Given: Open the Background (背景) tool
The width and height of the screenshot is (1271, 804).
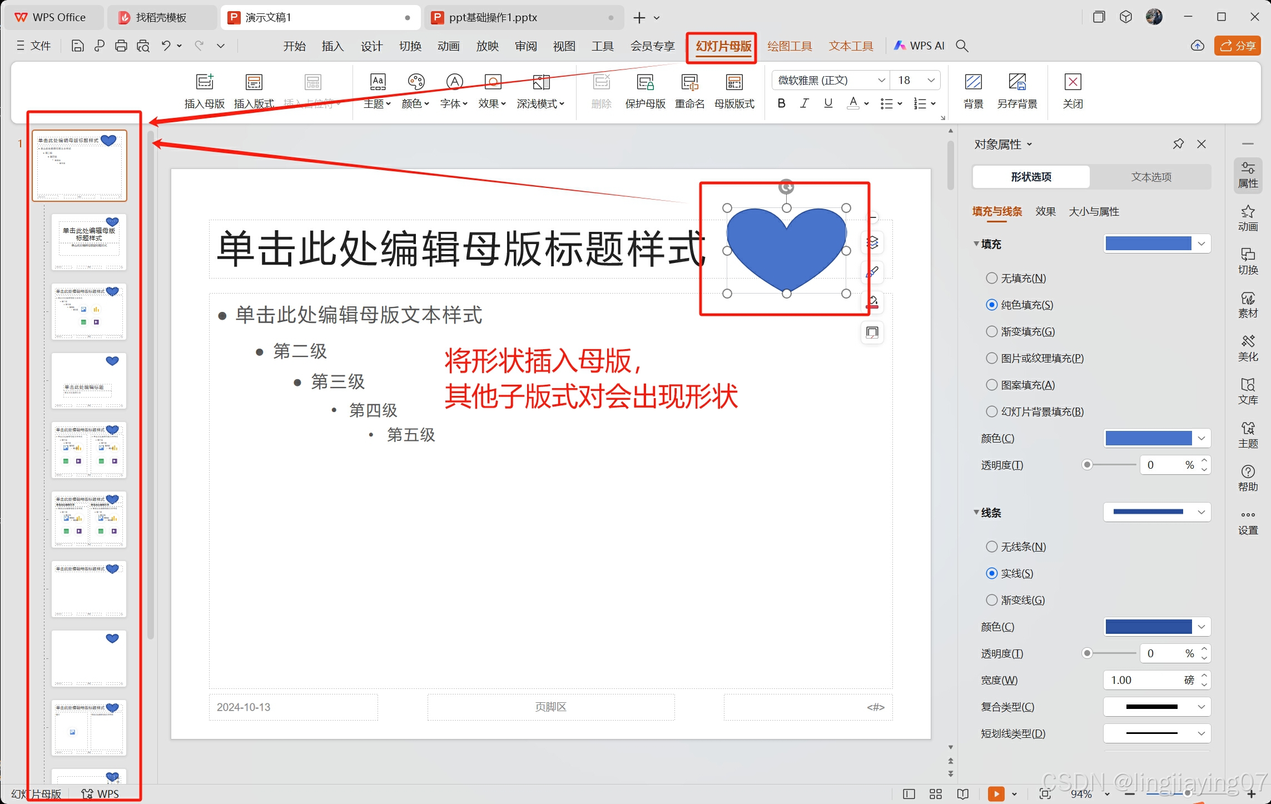Looking at the screenshot, I should 973,83.
